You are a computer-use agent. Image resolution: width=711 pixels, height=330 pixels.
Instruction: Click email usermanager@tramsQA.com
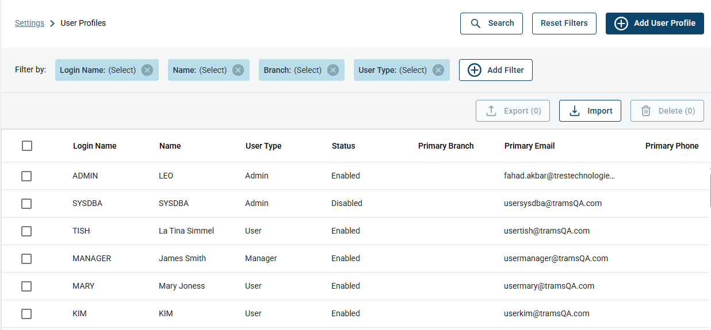tap(556, 258)
